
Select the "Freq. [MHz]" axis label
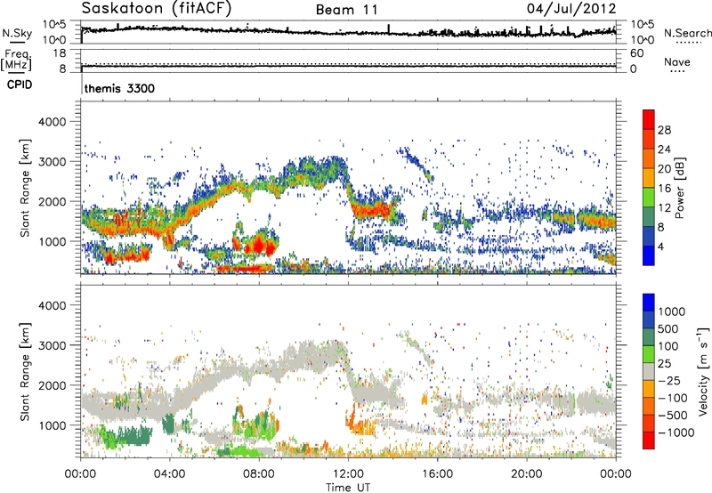[17, 60]
